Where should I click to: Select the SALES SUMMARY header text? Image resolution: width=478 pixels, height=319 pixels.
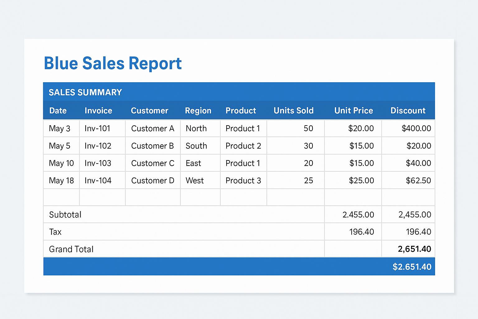[x=85, y=92]
